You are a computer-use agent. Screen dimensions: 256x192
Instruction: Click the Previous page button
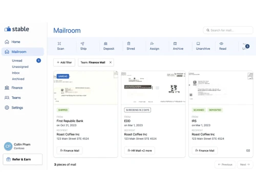point(225,164)
